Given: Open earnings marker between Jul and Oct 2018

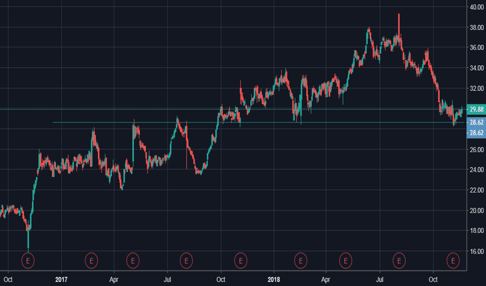Looking at the screenshot, I should (x=399, y=261).
